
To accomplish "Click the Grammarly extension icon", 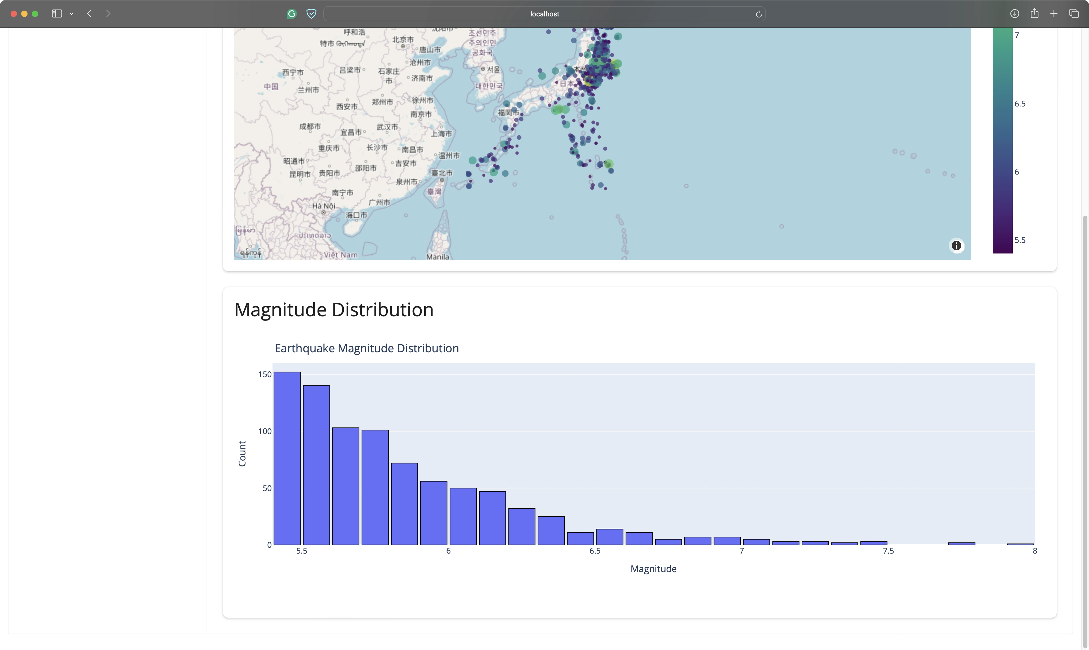I will (292, 14).
